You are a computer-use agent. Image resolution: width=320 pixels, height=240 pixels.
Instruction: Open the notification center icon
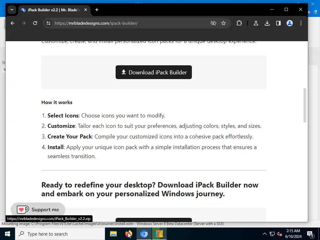pyautogui.click(x=310, y=234)
